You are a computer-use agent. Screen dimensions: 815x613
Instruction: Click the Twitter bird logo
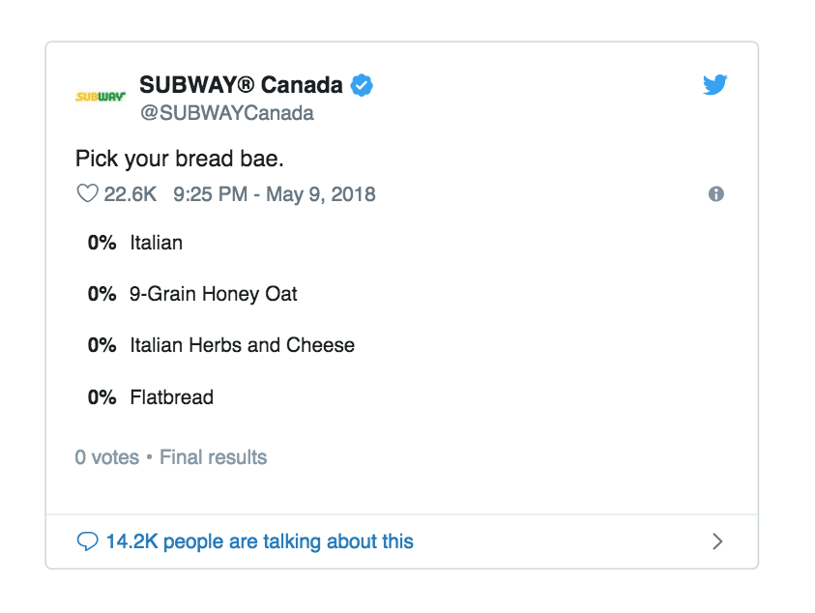coord(714,86)
